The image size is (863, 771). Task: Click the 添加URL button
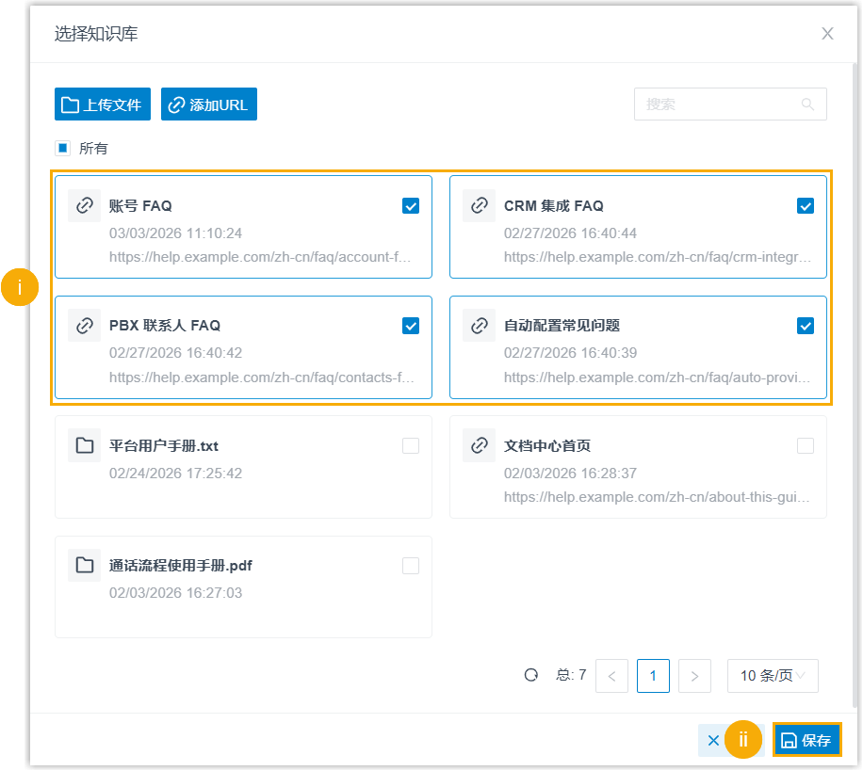click(209, 104)
